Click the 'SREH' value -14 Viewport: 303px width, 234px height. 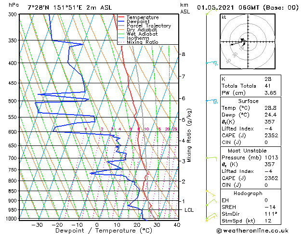click(x=270, y=207)
